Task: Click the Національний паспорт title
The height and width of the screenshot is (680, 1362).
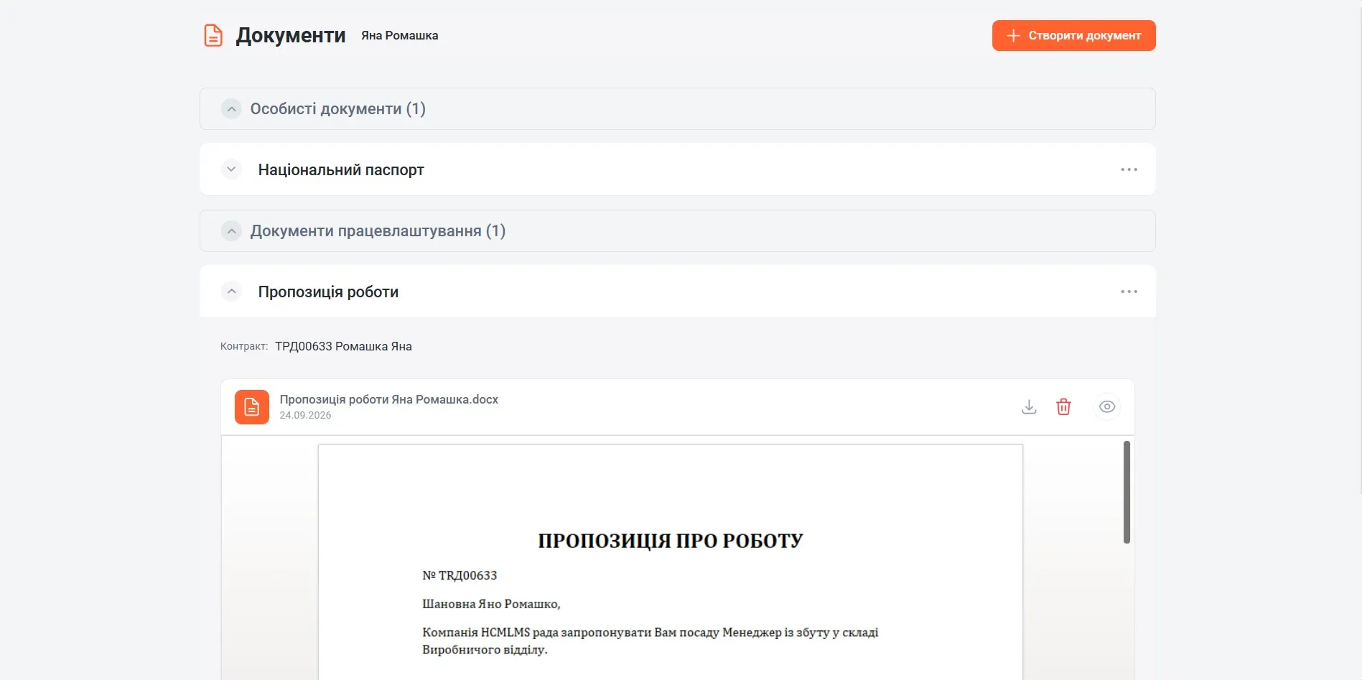Action: (x=341, y=170)
